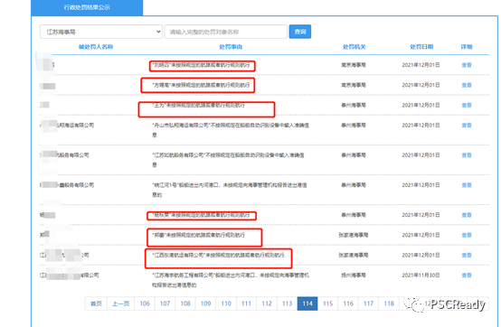Click 南京海事局 cell in the 刘明四 row
The width and height of the screenshot is (501, 327).
[x=354, y=65]
